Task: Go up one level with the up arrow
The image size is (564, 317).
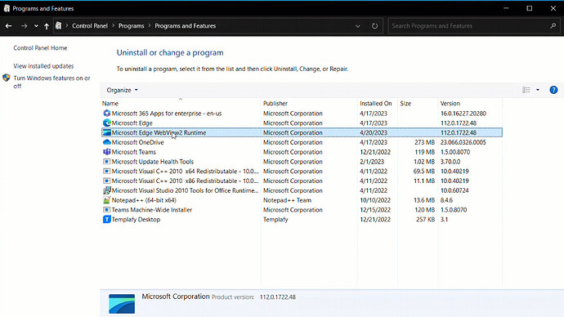Action: [47, 26]
